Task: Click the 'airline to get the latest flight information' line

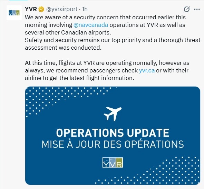Action: pyautogui.click(x=79, y=78)
